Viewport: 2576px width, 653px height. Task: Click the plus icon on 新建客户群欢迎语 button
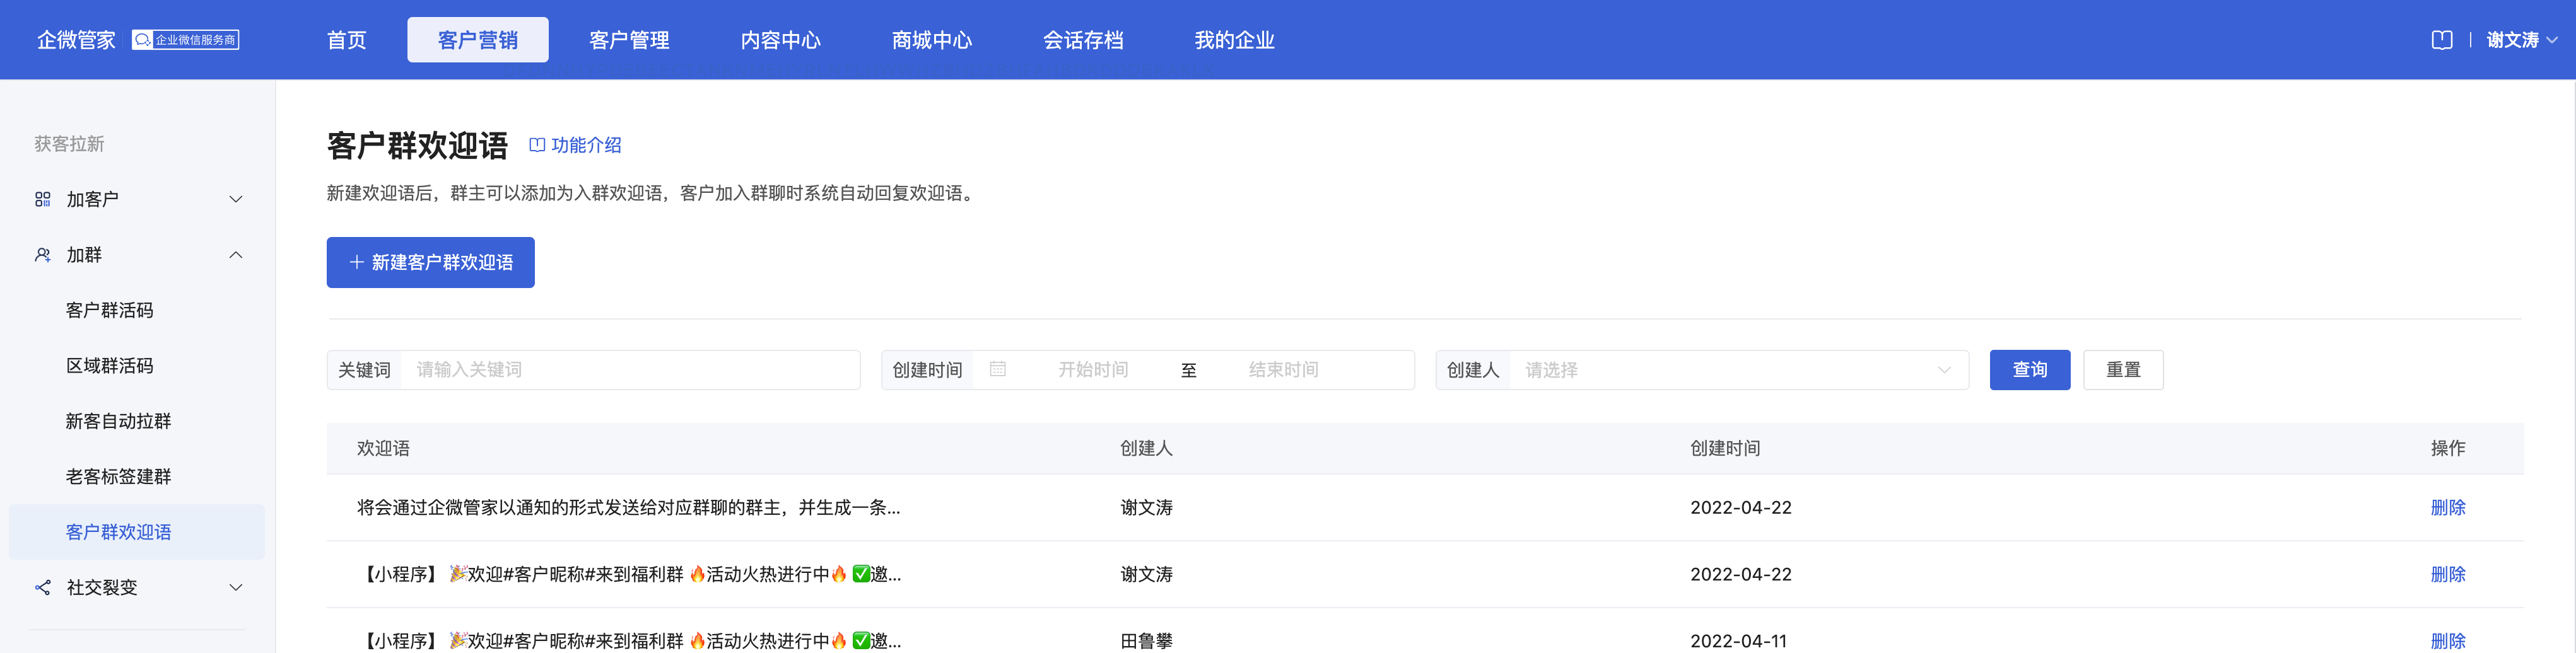coord(356,262)
